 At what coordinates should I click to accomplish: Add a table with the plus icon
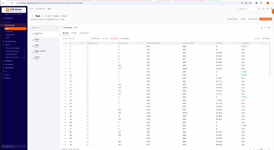[56, 28]
